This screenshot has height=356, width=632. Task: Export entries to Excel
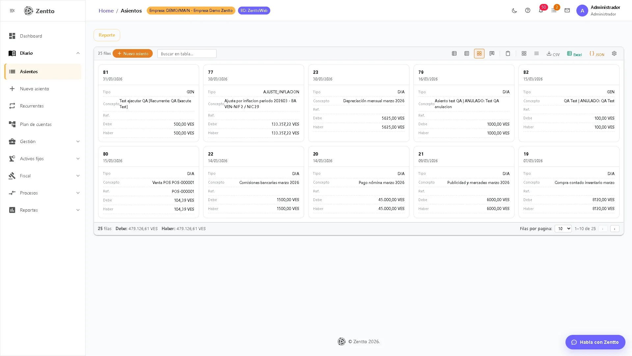point(574,54)
